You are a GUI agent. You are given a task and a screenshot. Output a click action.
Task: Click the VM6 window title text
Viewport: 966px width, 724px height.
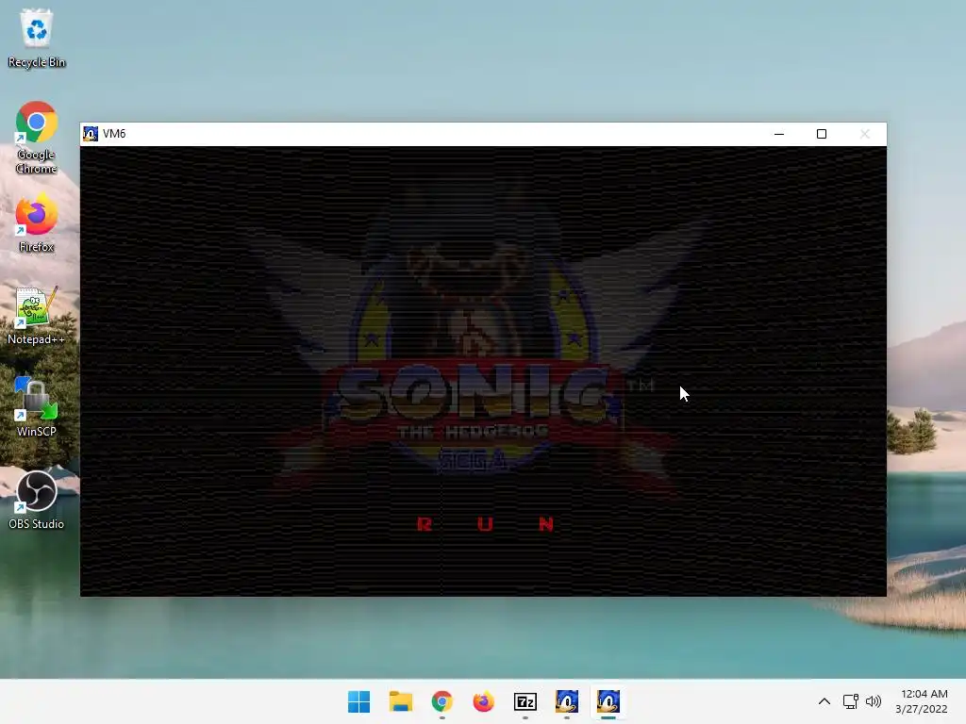pyautogui.click(x=114, y=134)
